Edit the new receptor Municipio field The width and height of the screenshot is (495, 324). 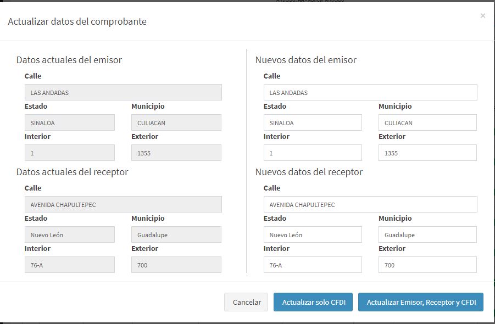427,234
